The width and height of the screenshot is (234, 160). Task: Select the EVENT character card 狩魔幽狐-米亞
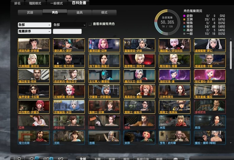pyautogui.click(x=69, y=107)
